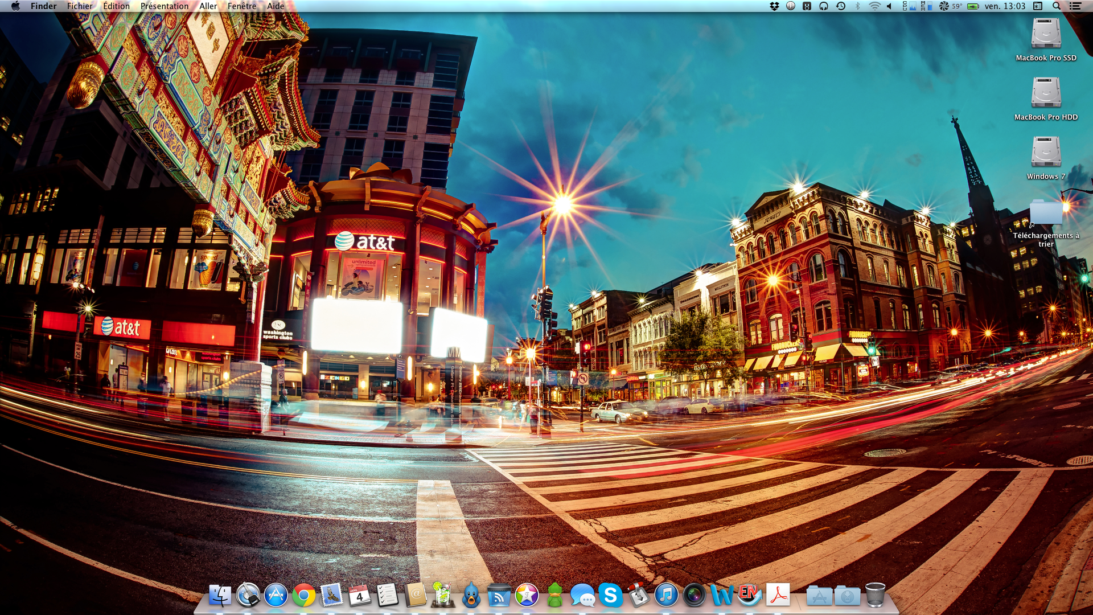This screenshot has width=1093, height=615.
Task: Launch Adobe Acrobat from the Dock
Action: (778, 596)
